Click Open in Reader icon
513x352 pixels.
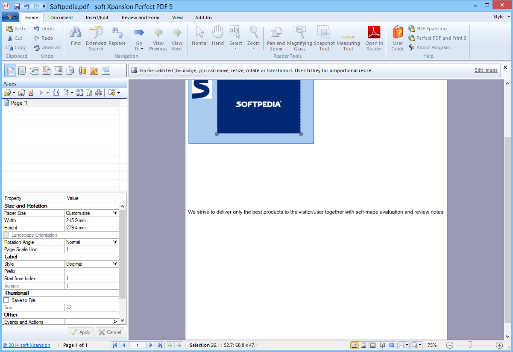pos(374,32)
